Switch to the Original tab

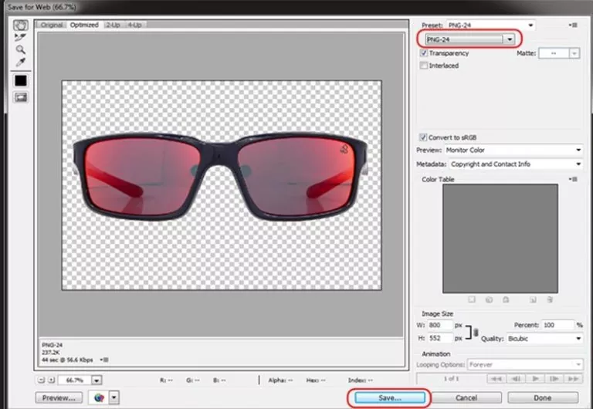(52, 25)
